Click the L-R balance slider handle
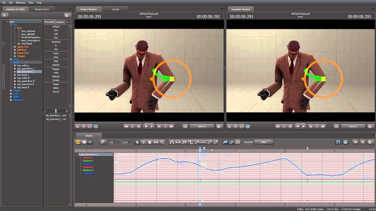 tap(56, 111)
